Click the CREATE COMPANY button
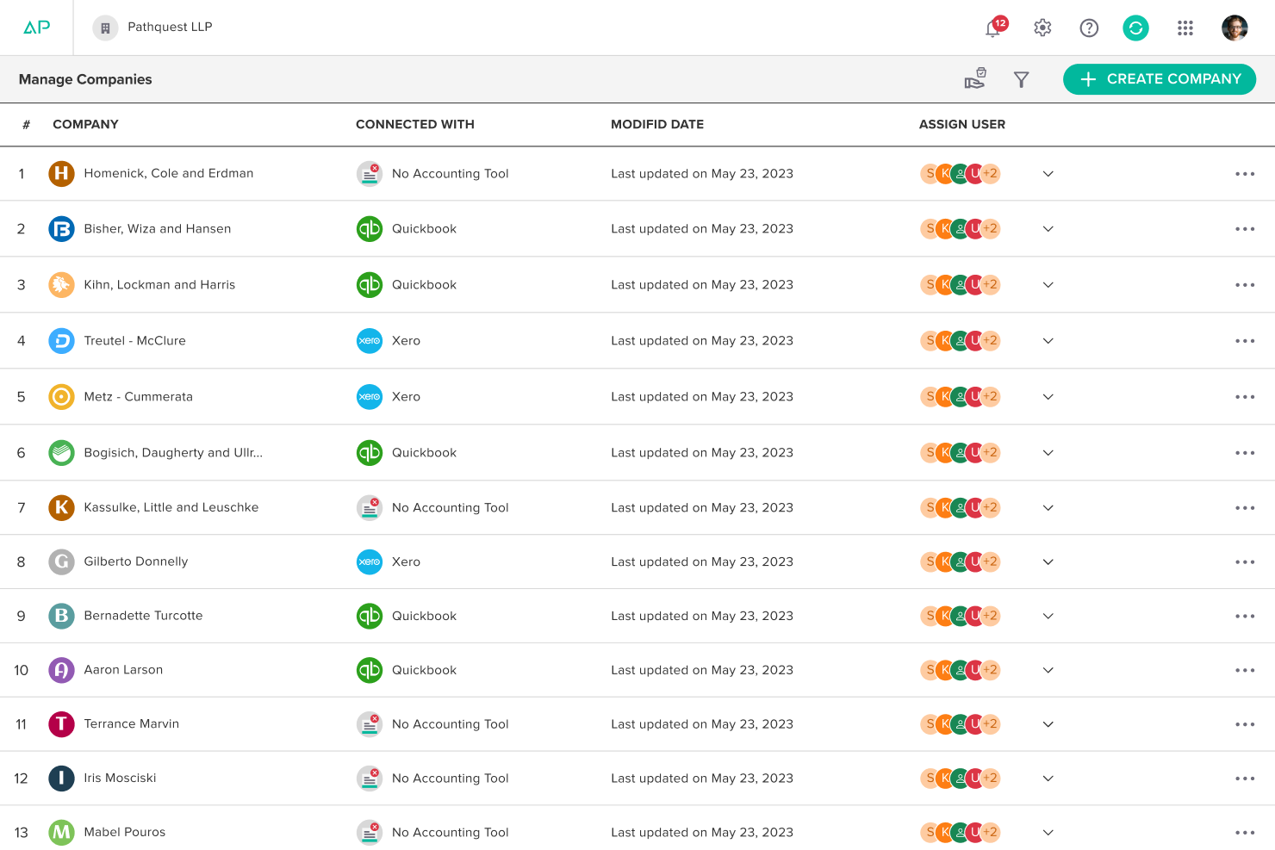The image size is (1275, 850). 1160,79
